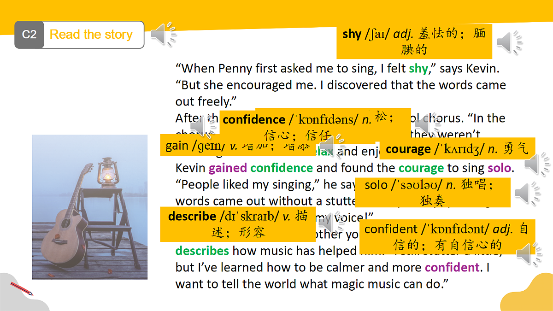Viewport: 553px width, 311px height.
Task: Click the gray C2 badge
Action: (x=29, y=35)
